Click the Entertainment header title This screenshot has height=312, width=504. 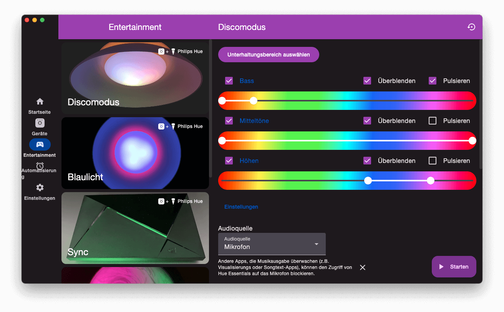(135, 27)
